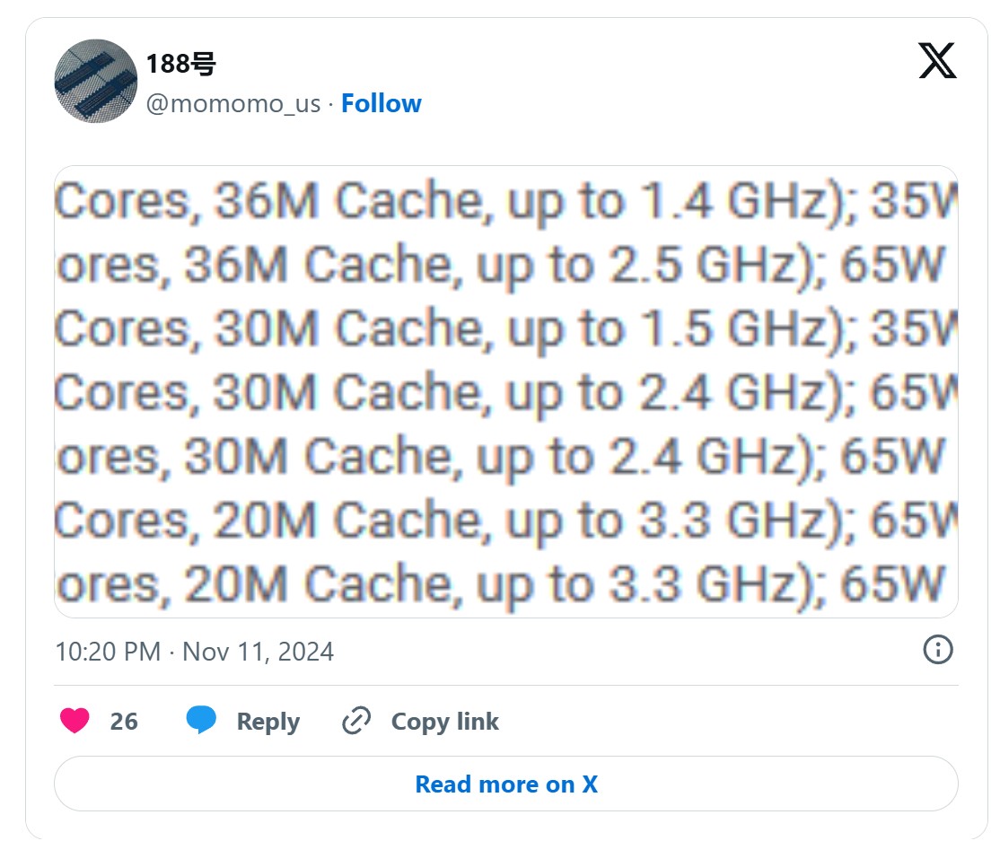Click the tweet card background area
This screenshot has height=841, width=1000.
coord(503,144)
